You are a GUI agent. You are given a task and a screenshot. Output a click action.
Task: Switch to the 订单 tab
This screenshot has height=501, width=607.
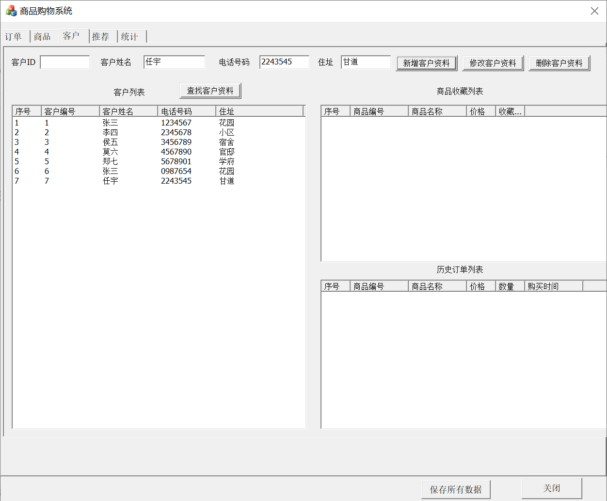[x=14, y=37]
